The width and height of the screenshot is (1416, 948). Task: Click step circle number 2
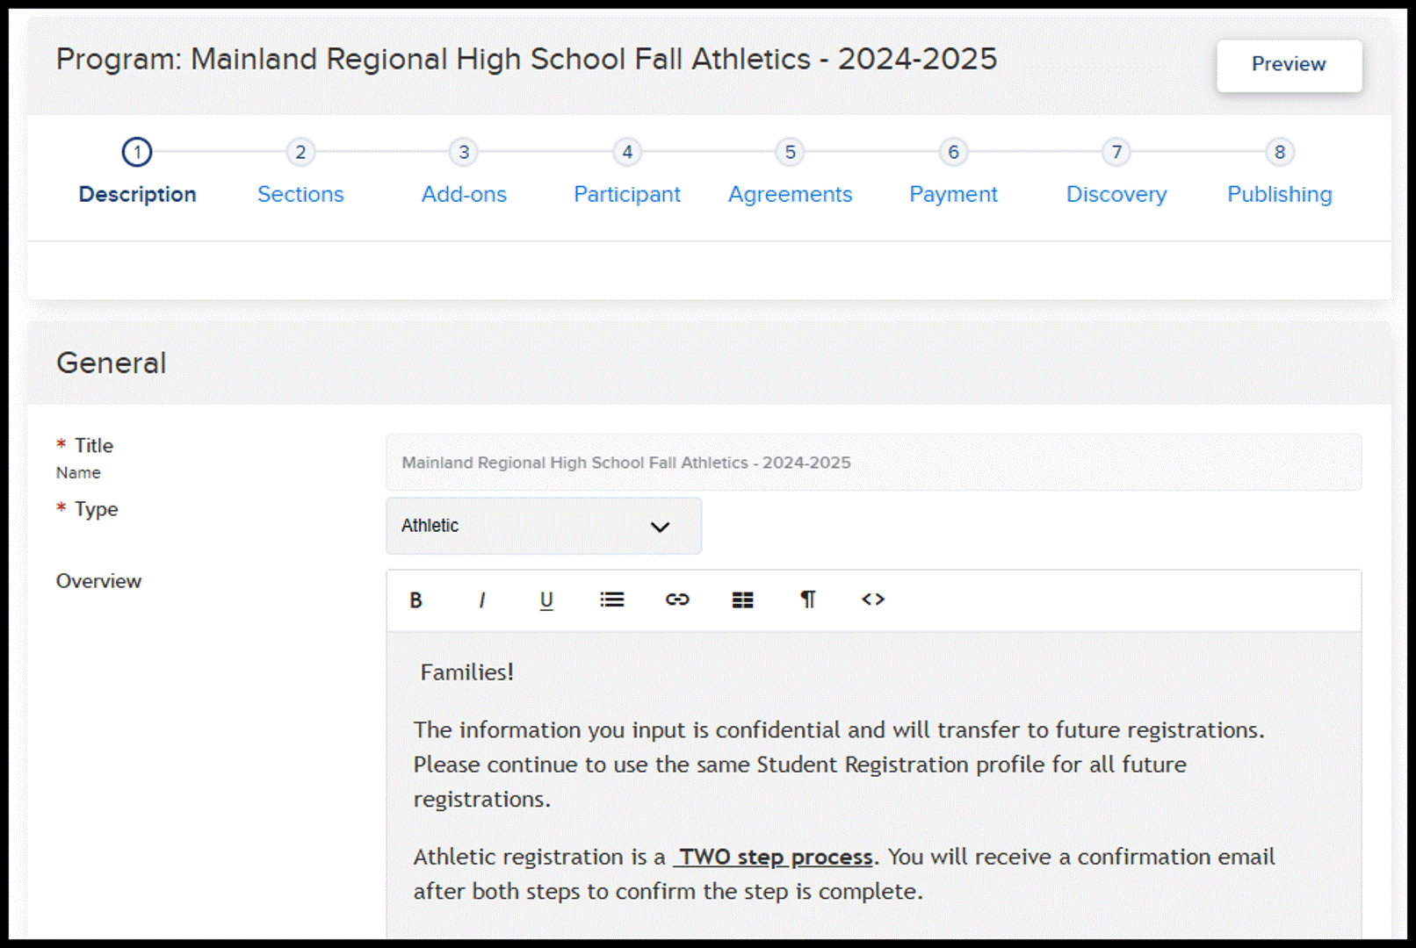point(300,152)
